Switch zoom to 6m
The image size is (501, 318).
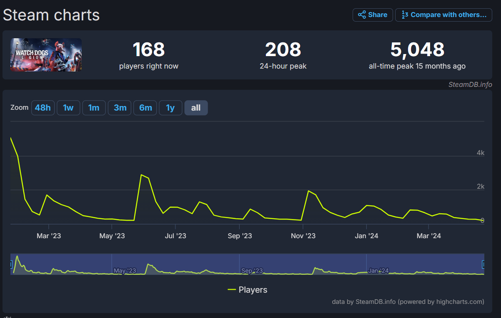click(x=145, y=108)
